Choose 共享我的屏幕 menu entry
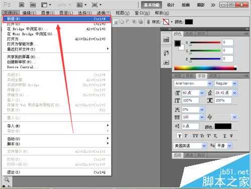Screen dimensions: 251x189 (57, 57)
